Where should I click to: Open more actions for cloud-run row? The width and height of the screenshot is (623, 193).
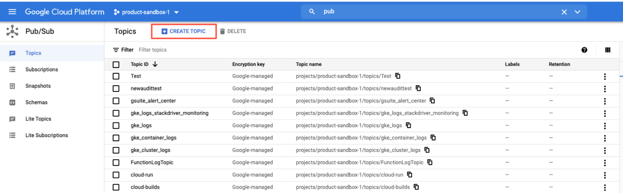tap(604, 175)
